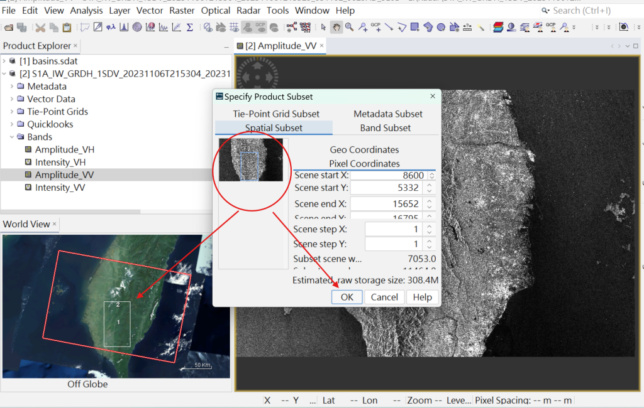Image resolution: width=644 pixels, height=408 pixels.
Task: Open the GCP Manager icon
Action: (x=551, y=28)
